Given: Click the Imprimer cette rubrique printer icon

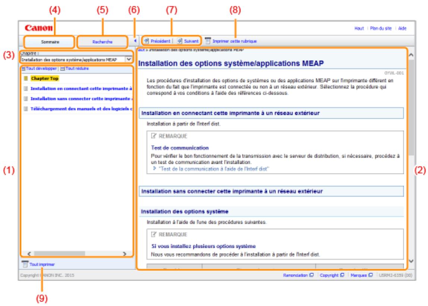Looking at the screenshot, I should click(208, 41).
